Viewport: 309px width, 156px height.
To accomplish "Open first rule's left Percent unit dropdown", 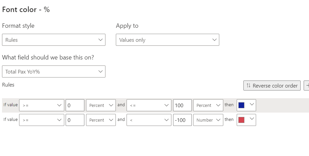I will [101, 105].
